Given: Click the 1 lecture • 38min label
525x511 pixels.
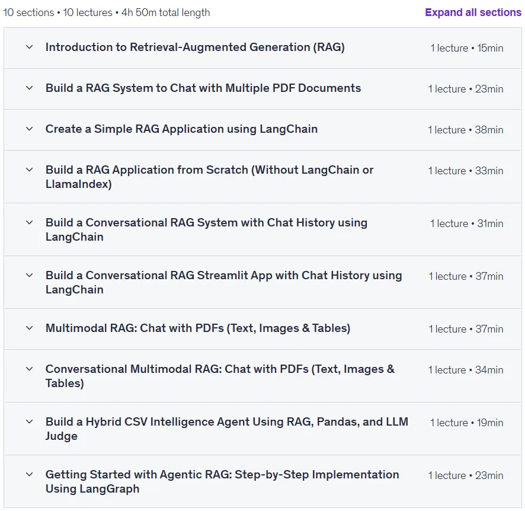Looking at the screenshot, I should point(465,130).
